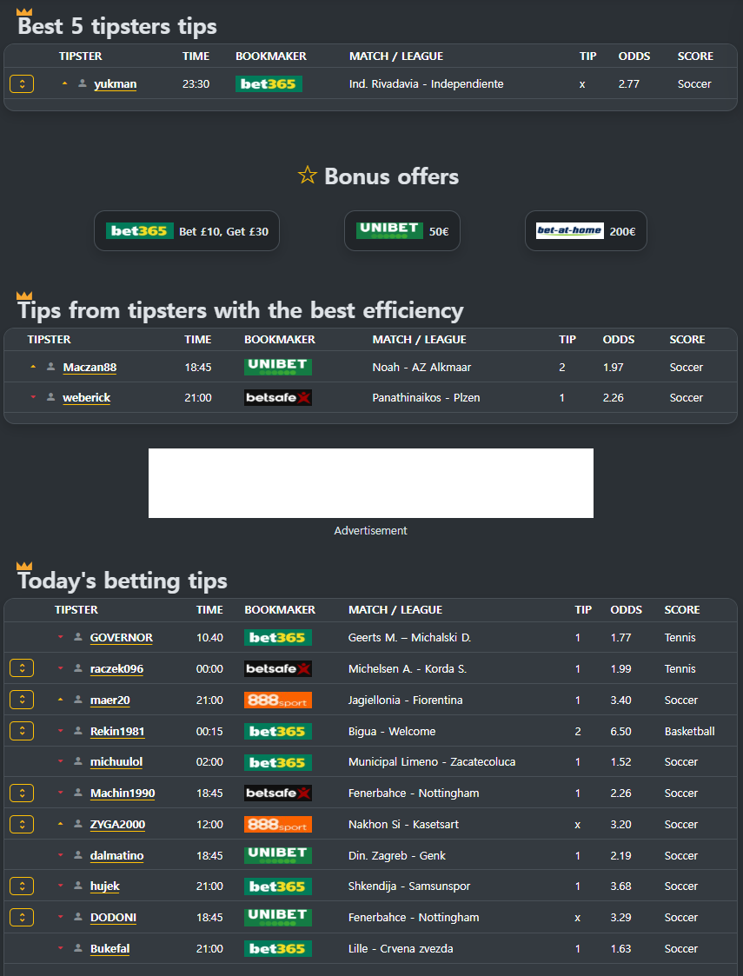Screen dimensions: 743x976
Task: Expand the raczek096 tip row
Action: click(22, 668)
